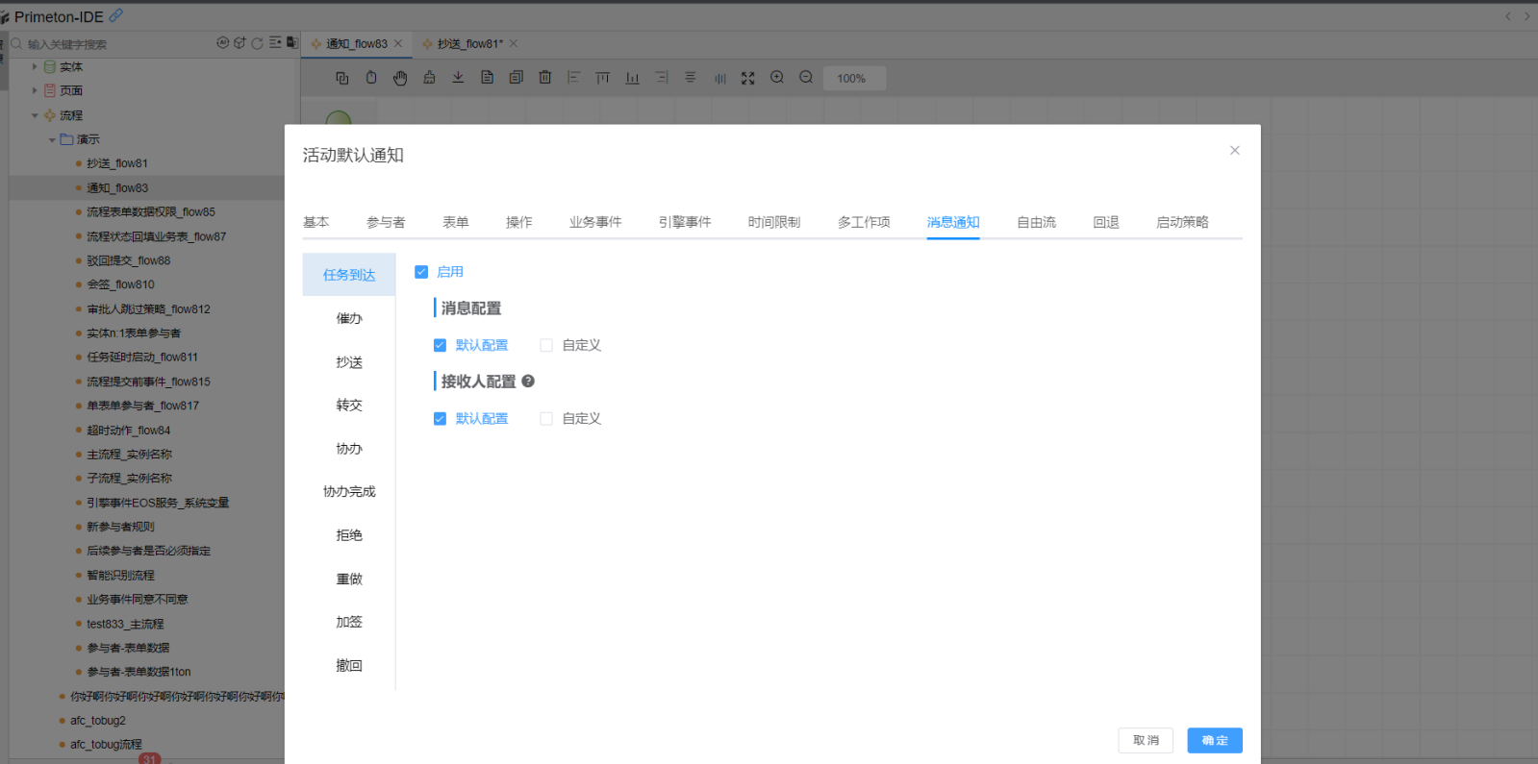Select the hand pan tool in toolbar

tap(400, 78)
